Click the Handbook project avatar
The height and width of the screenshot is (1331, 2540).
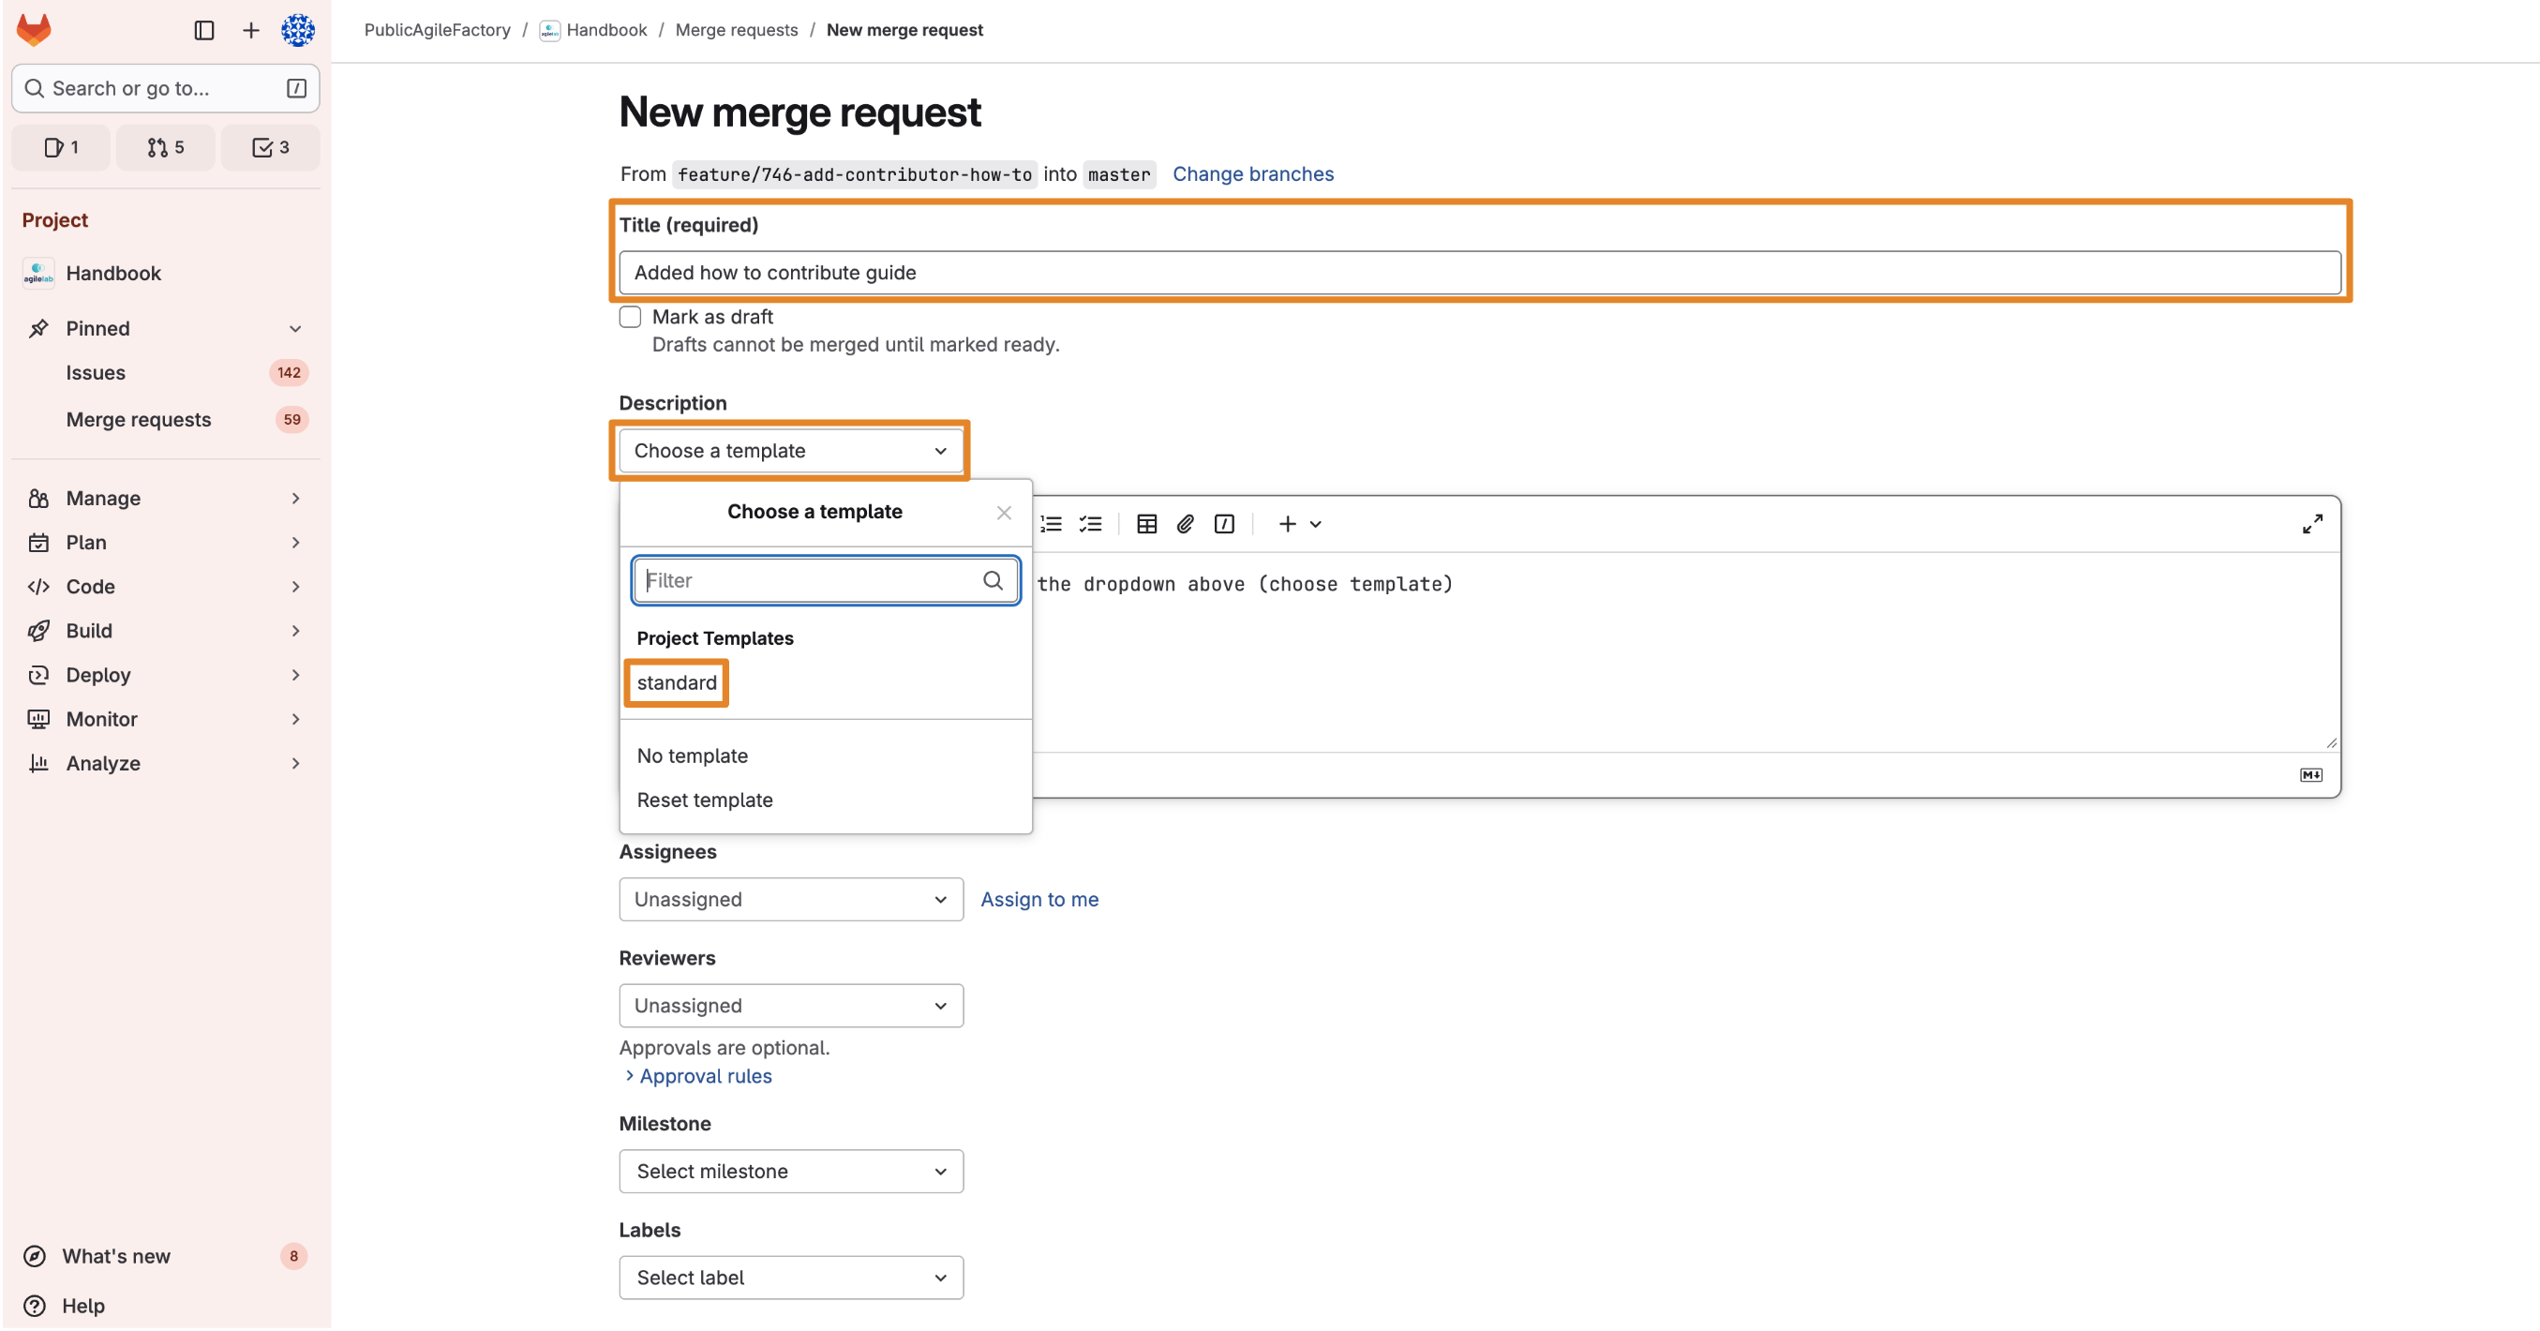(x=38, y=273)
